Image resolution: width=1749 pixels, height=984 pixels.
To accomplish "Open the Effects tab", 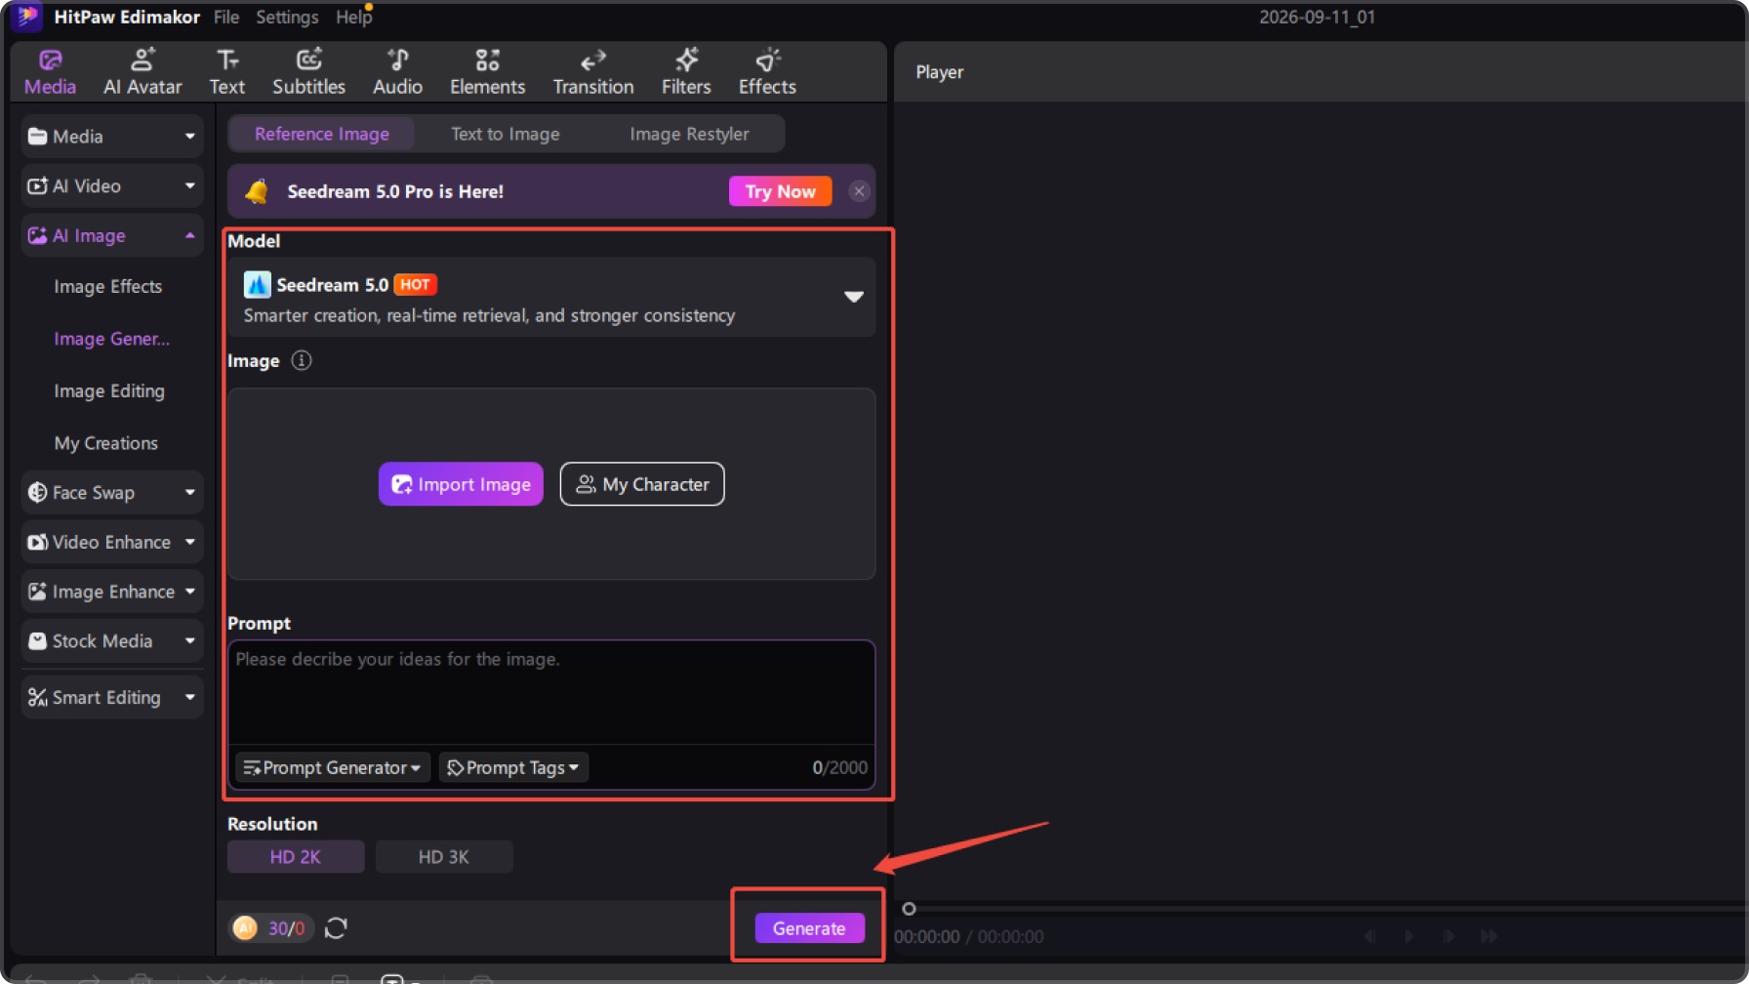I will point(767,72).
